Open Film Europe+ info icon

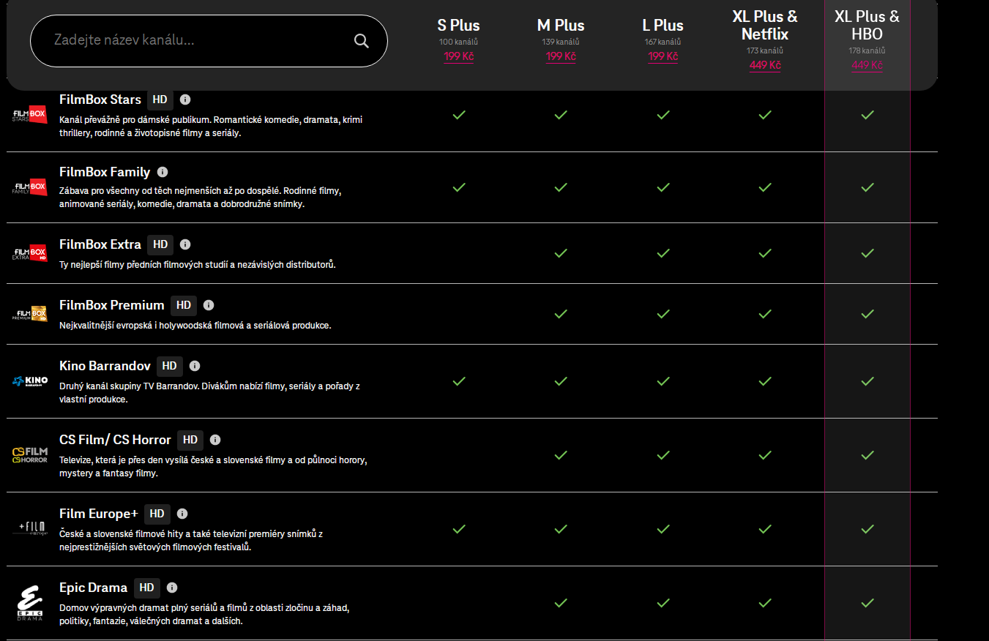pos(182,514)
